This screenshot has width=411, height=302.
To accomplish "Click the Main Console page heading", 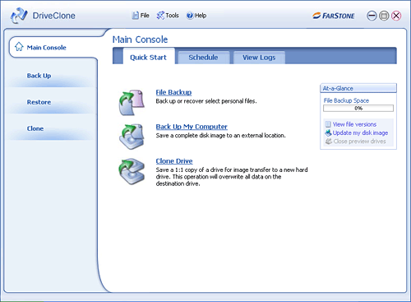I will click(140, 39).
